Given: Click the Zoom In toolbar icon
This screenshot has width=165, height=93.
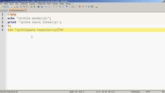Looking at the screenshot, I should tap(46, 7).
